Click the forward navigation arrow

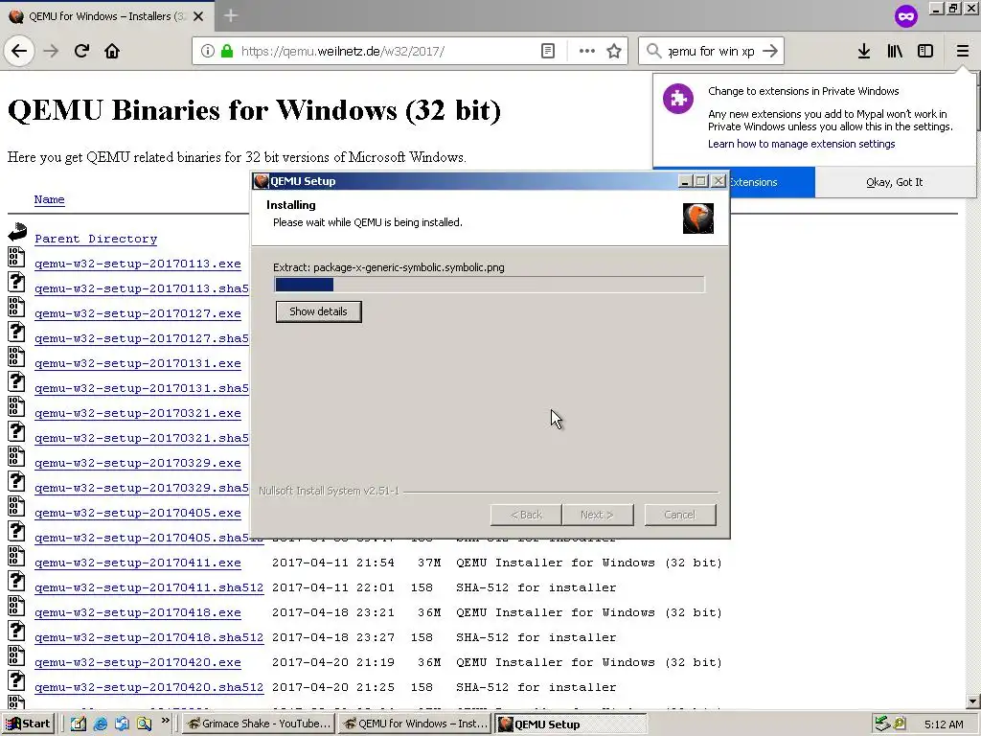tap(51, 51)
